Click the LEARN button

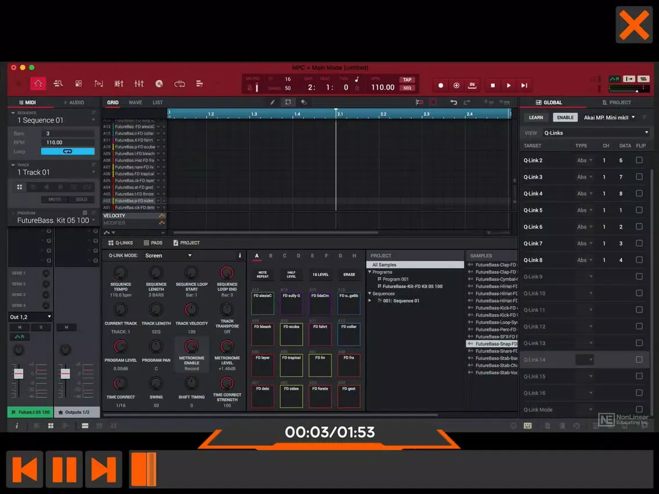click(536, 118)
